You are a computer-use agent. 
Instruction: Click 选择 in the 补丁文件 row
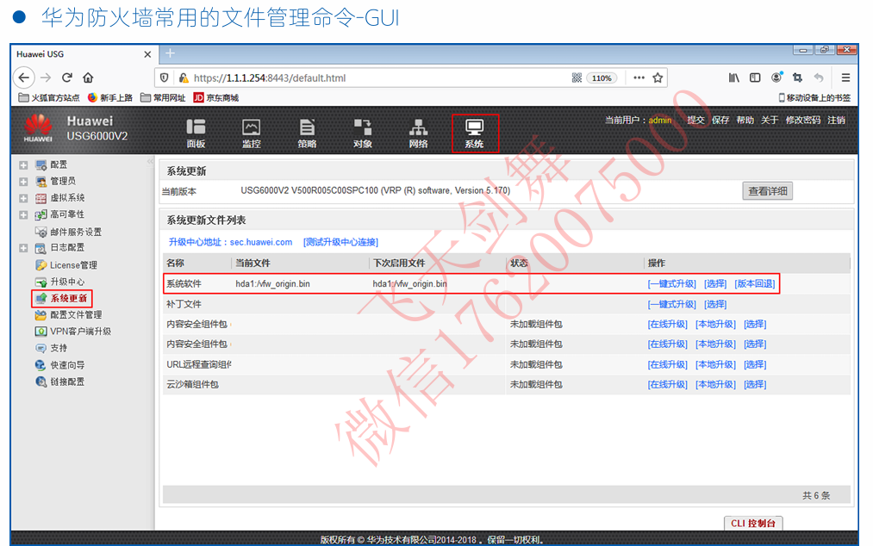coord(715,305)
